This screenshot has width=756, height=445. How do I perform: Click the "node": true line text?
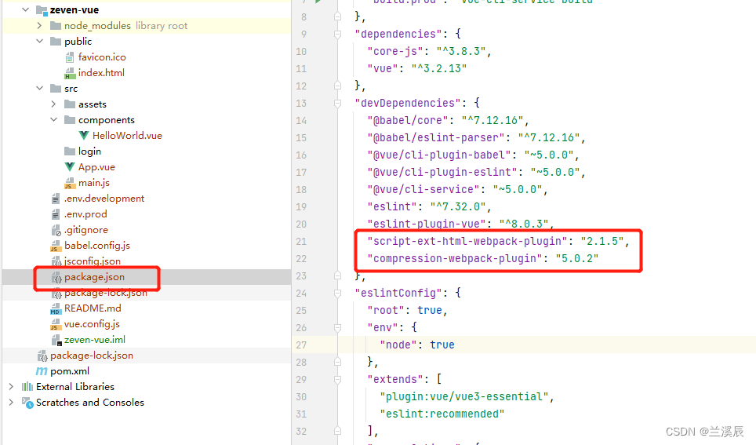click(x=417, y=345)
